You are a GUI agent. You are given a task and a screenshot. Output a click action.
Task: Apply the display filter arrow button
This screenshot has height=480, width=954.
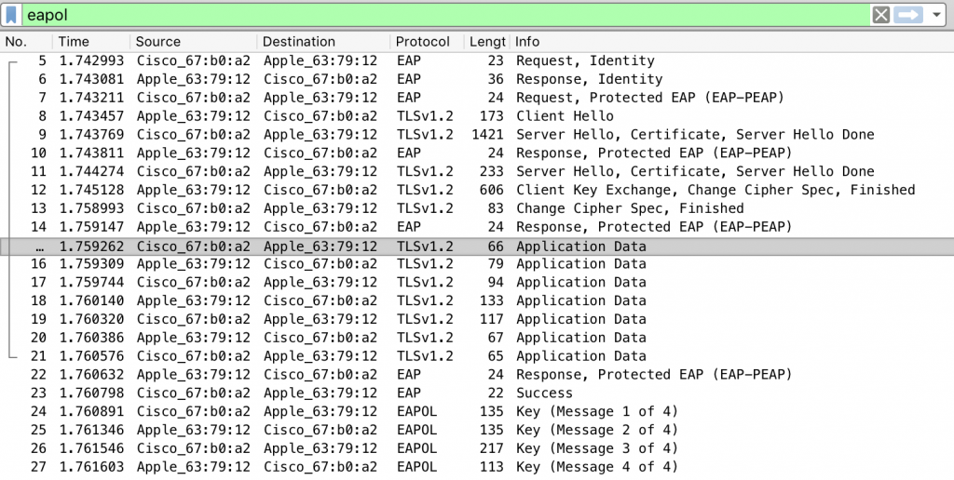(x=908, y=15)
